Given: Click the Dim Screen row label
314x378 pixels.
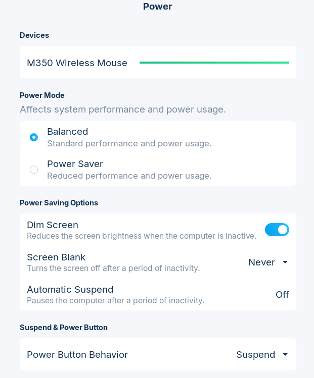Looking at the screenshot, I should 53,225.
